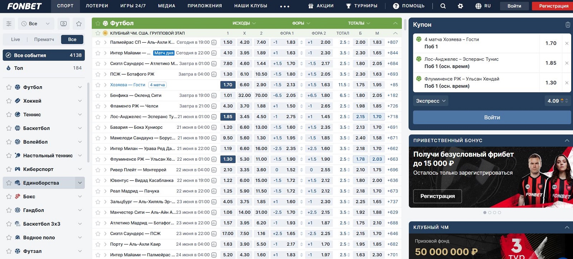Open statistics icon for Бавария — Бока Хуниорс

pyautogui.click(x=214, y=127)
